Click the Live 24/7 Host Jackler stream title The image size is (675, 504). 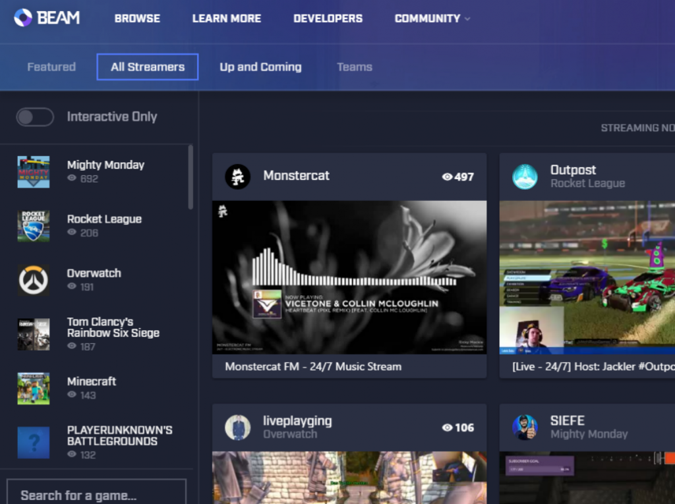pos(593,366)
